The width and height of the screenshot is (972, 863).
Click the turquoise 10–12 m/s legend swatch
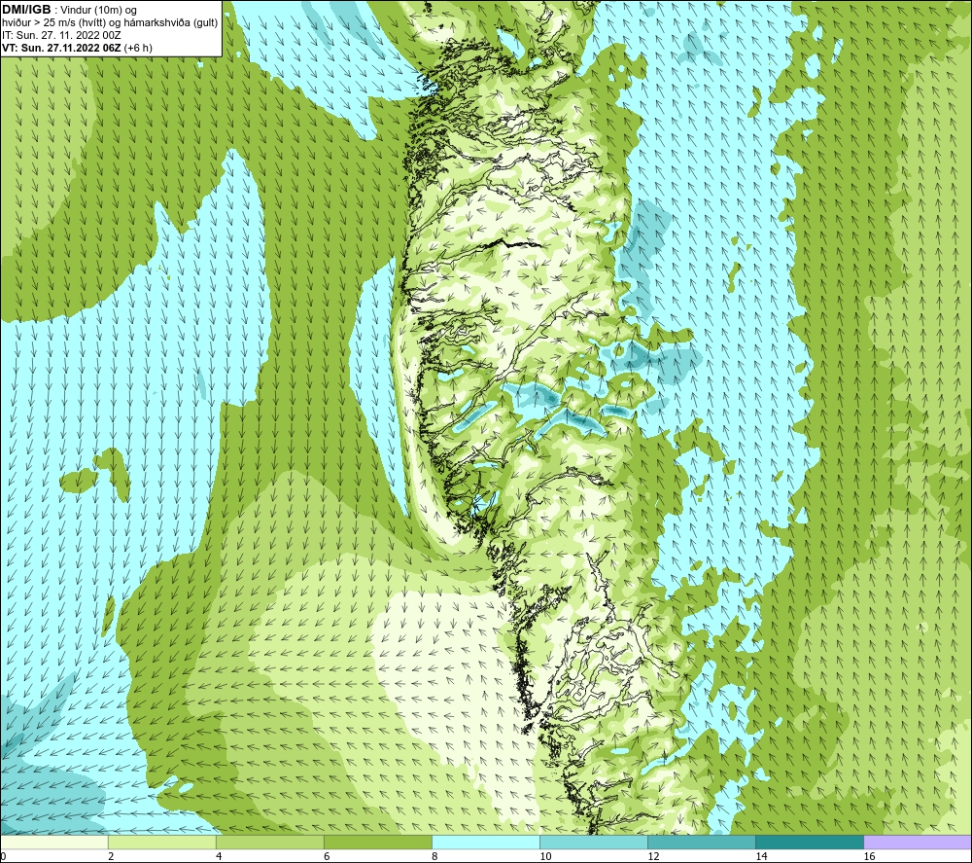593,843
